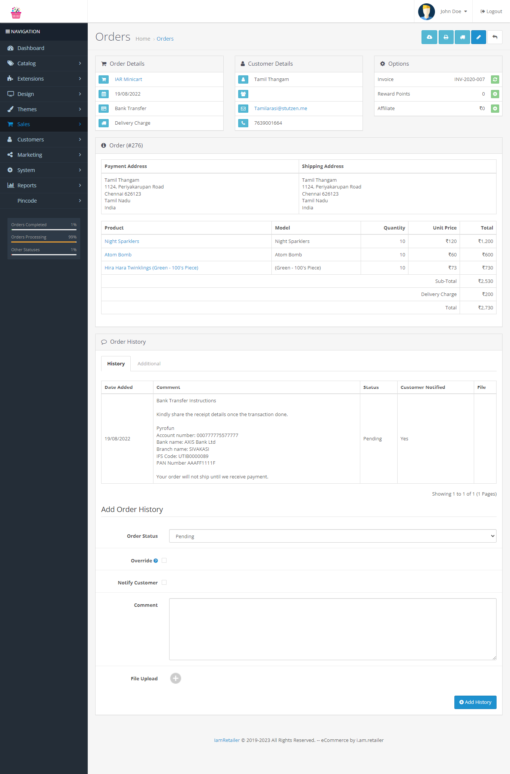Image resolution: width=510 pixels, height=774 pixels.
Task: Click the truck icon beside Delivery Charge
Action: [104, 123]
